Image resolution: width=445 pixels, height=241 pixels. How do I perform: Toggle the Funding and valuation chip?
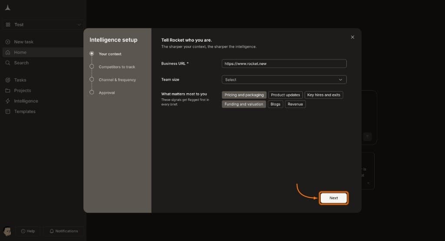click(244, 104)
